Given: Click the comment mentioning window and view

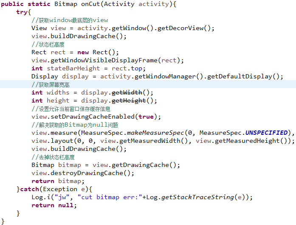Looking at the screenshot, I should (x=70, y=20).
